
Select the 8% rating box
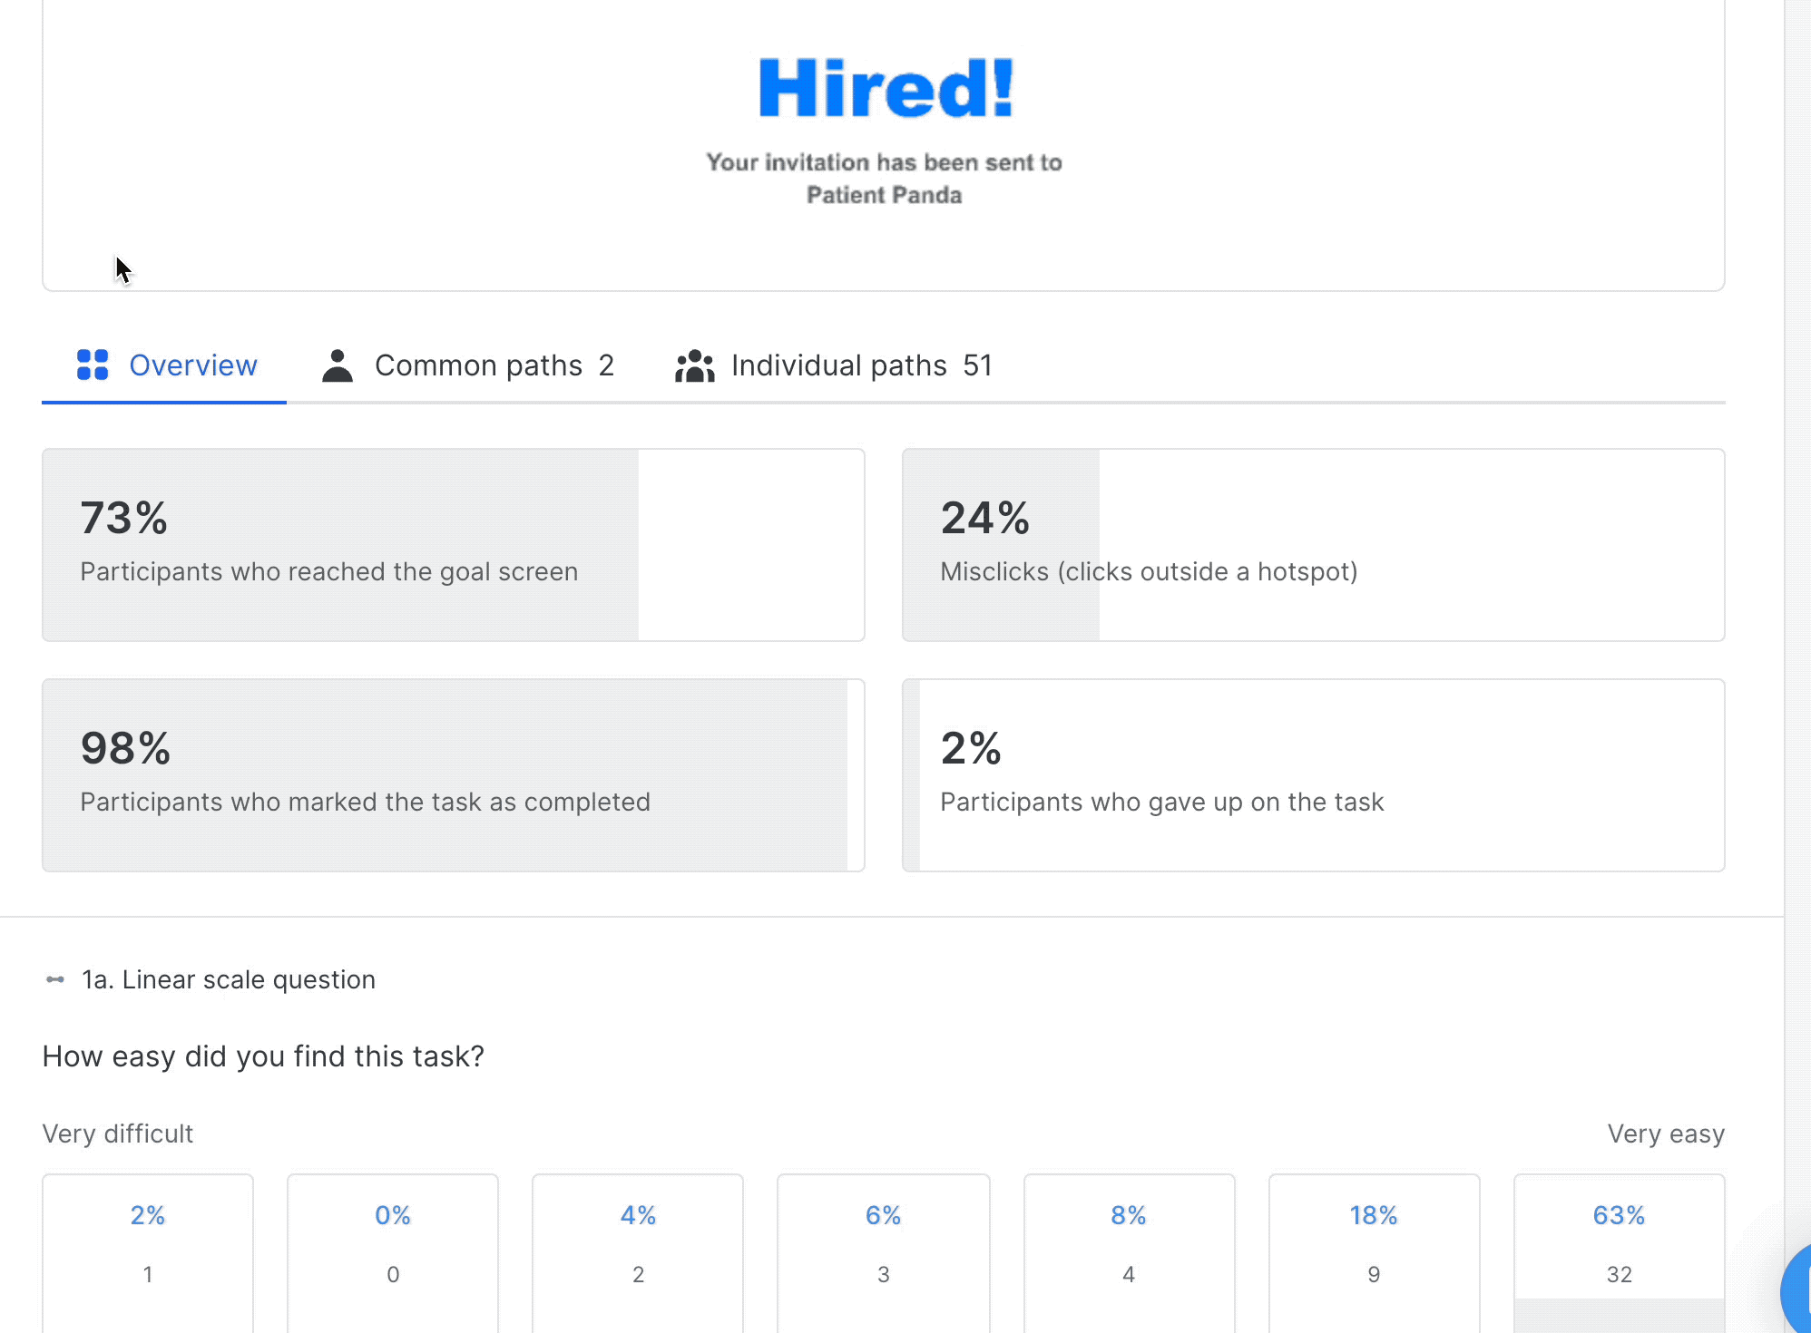pyautogui.click(x=1129, y=1251)
